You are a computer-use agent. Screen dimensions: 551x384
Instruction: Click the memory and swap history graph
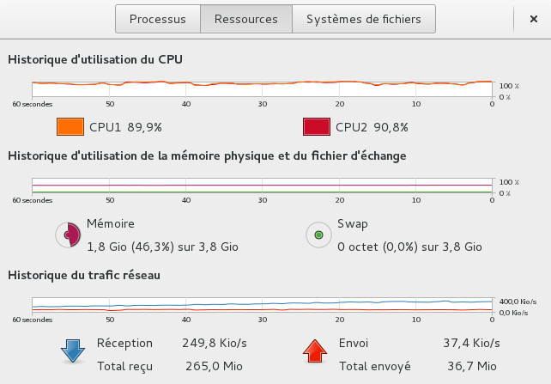262,186
